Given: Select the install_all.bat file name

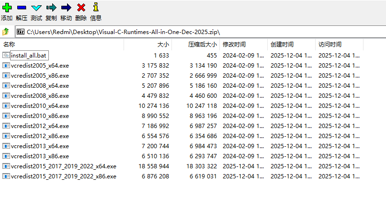Looking at the screenshot, I should tap(29, 56).
